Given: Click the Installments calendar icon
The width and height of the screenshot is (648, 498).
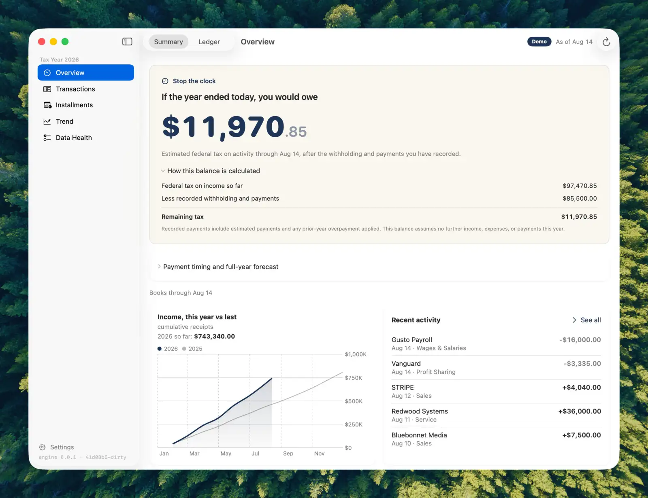Looking at the screenshot, I should (x=47, y=105).
